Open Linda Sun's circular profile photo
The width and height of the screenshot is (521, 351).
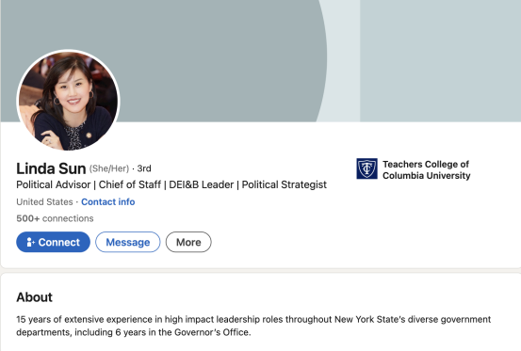pos(68,100)
